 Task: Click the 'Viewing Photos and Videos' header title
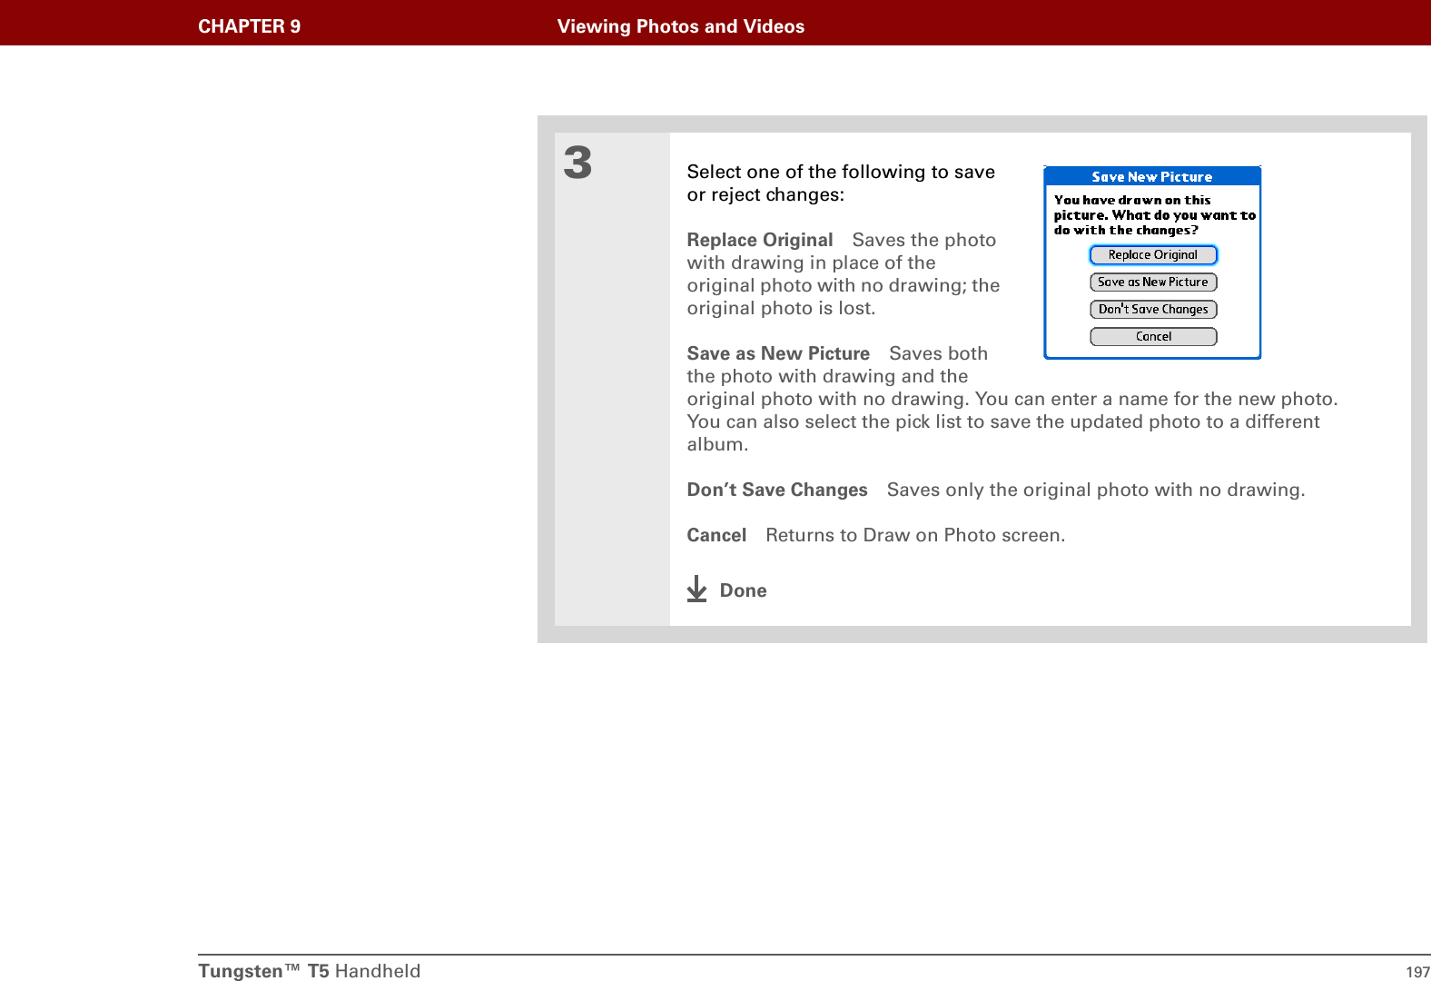pyautogui.click(x=681, y=26)
